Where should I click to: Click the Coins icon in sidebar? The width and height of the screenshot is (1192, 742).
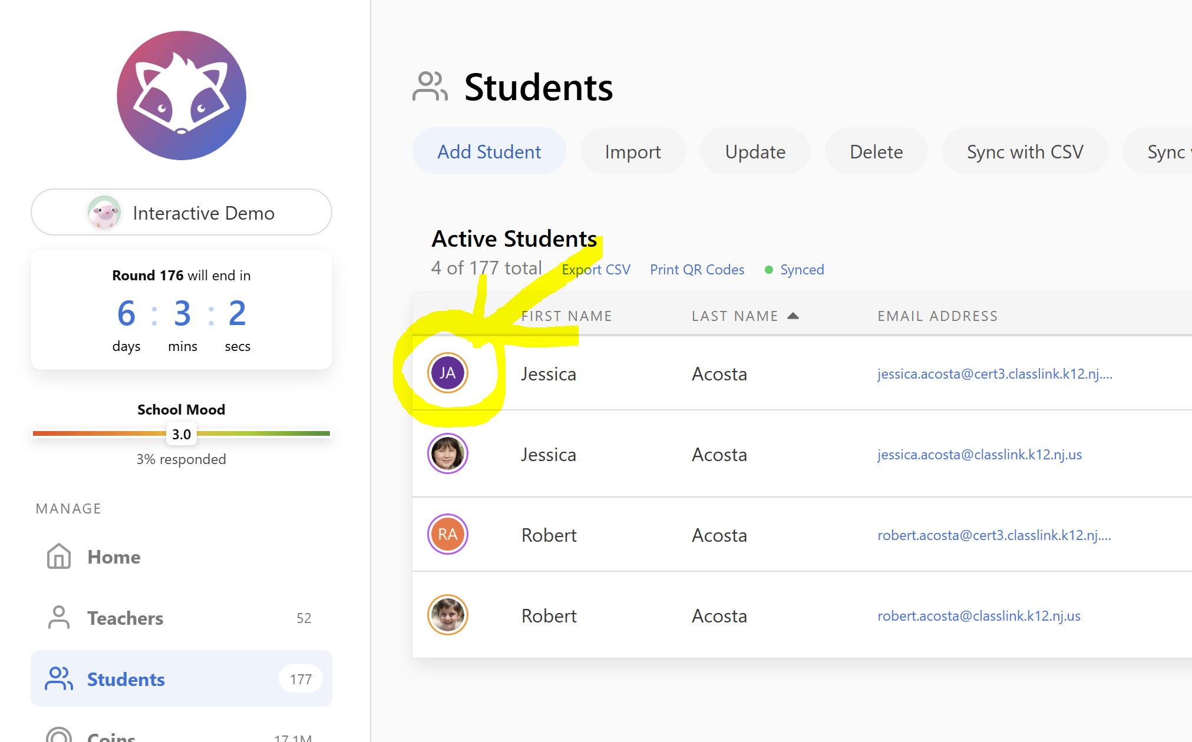(x=59, y=736)
